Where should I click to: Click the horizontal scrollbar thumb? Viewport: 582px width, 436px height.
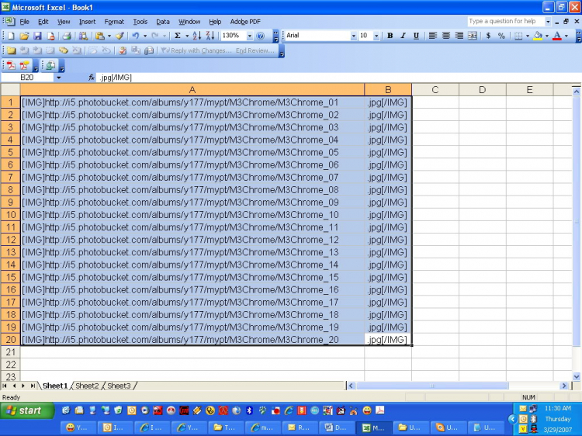click(x=432, y=386)
